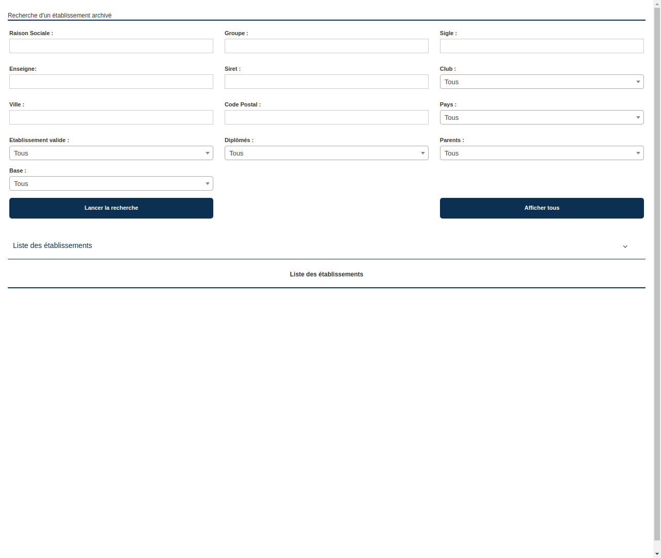Click in the Code Postal input field
The height and width of the screenshot is (558, 661).
coord(326,117)
